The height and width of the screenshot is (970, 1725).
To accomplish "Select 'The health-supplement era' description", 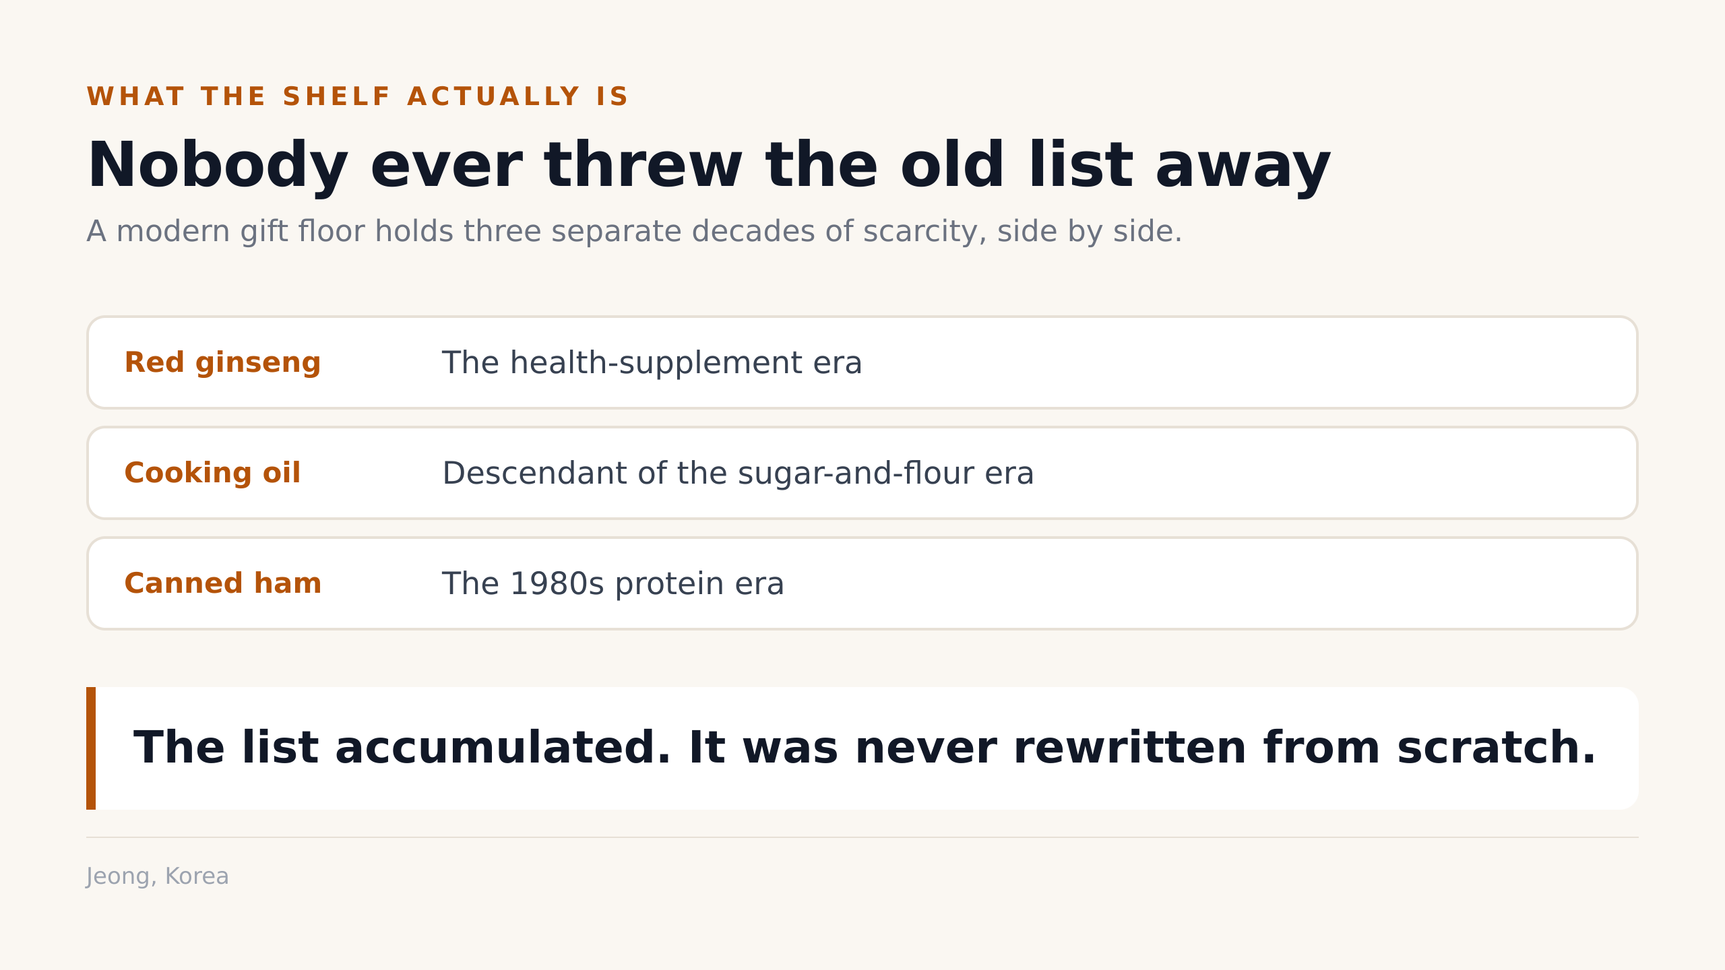I will [x=652, y=362].
